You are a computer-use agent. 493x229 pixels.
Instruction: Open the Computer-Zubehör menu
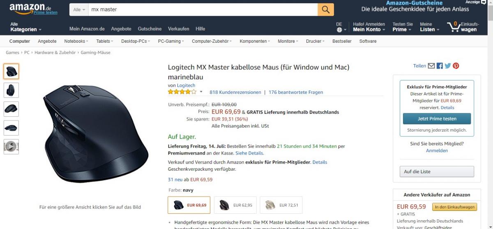pyautogui.click(x=212, y=41)
